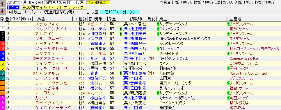Select the yellow frame 5 swatch for ウインブライト

pyautogui.click(x=2, y=64)
